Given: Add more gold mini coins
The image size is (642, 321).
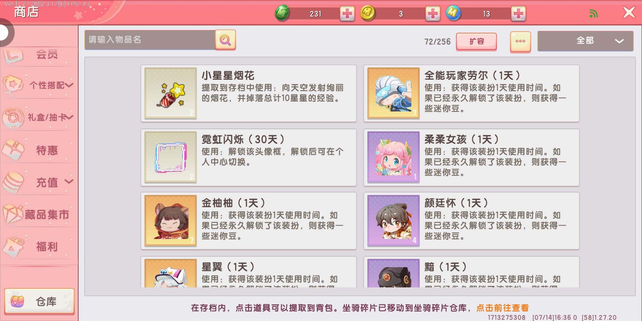Looking at the screenshot, I should (x=433, y=14).
